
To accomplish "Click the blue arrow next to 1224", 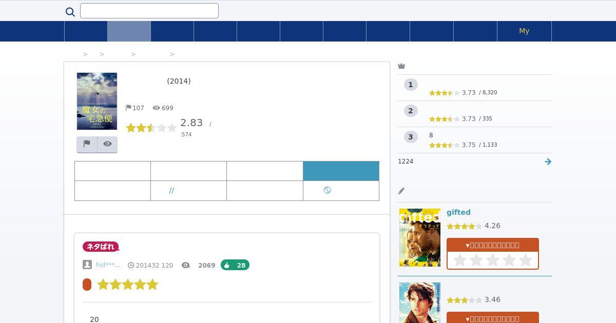I will coord(548,161).
